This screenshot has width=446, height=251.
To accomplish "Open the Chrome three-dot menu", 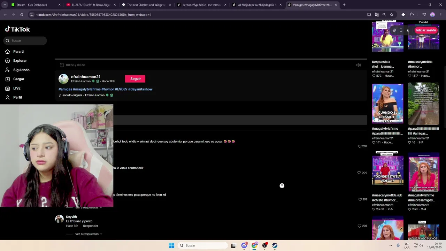I will coord(441,15).
